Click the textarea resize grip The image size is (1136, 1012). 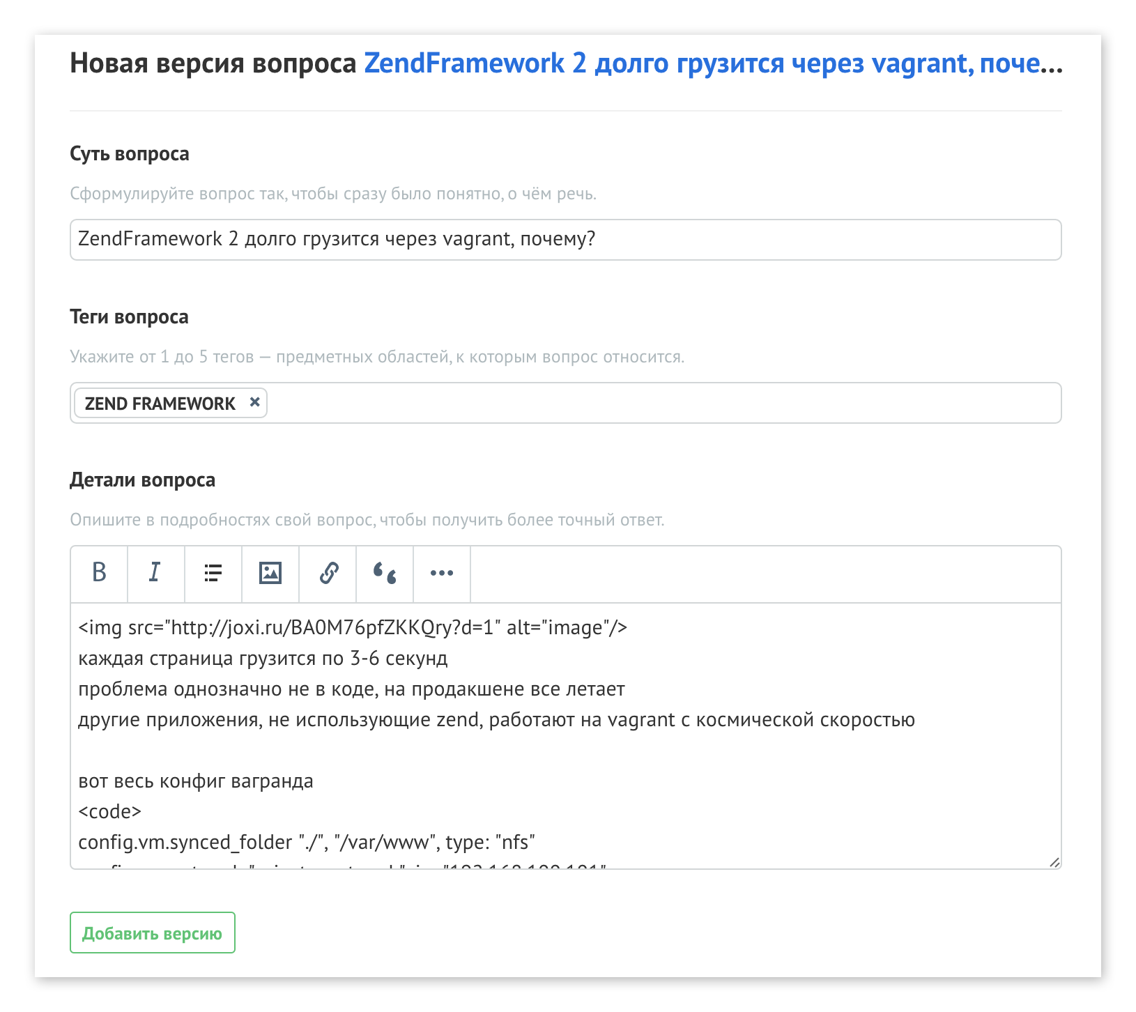click(1055, 862)
